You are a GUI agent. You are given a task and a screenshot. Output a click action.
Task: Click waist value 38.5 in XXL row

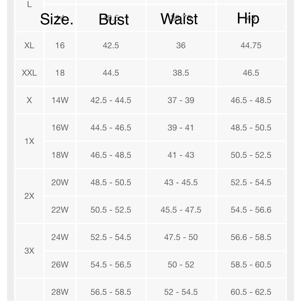point(181,73)
